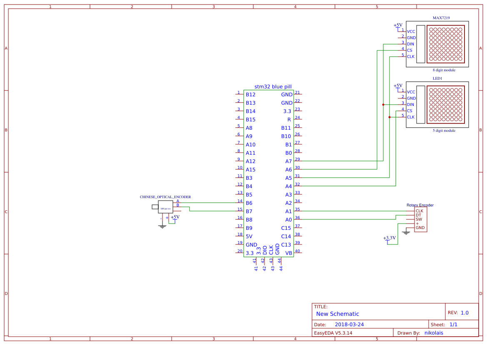The image size is (487, 345).
Task: Click the +5V power symbol above LED1
Action: [398, 87]
